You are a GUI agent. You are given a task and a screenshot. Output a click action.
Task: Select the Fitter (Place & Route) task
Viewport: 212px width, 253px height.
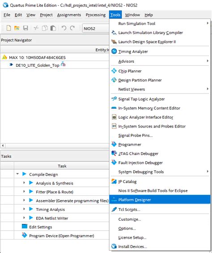tap(55, 192)
